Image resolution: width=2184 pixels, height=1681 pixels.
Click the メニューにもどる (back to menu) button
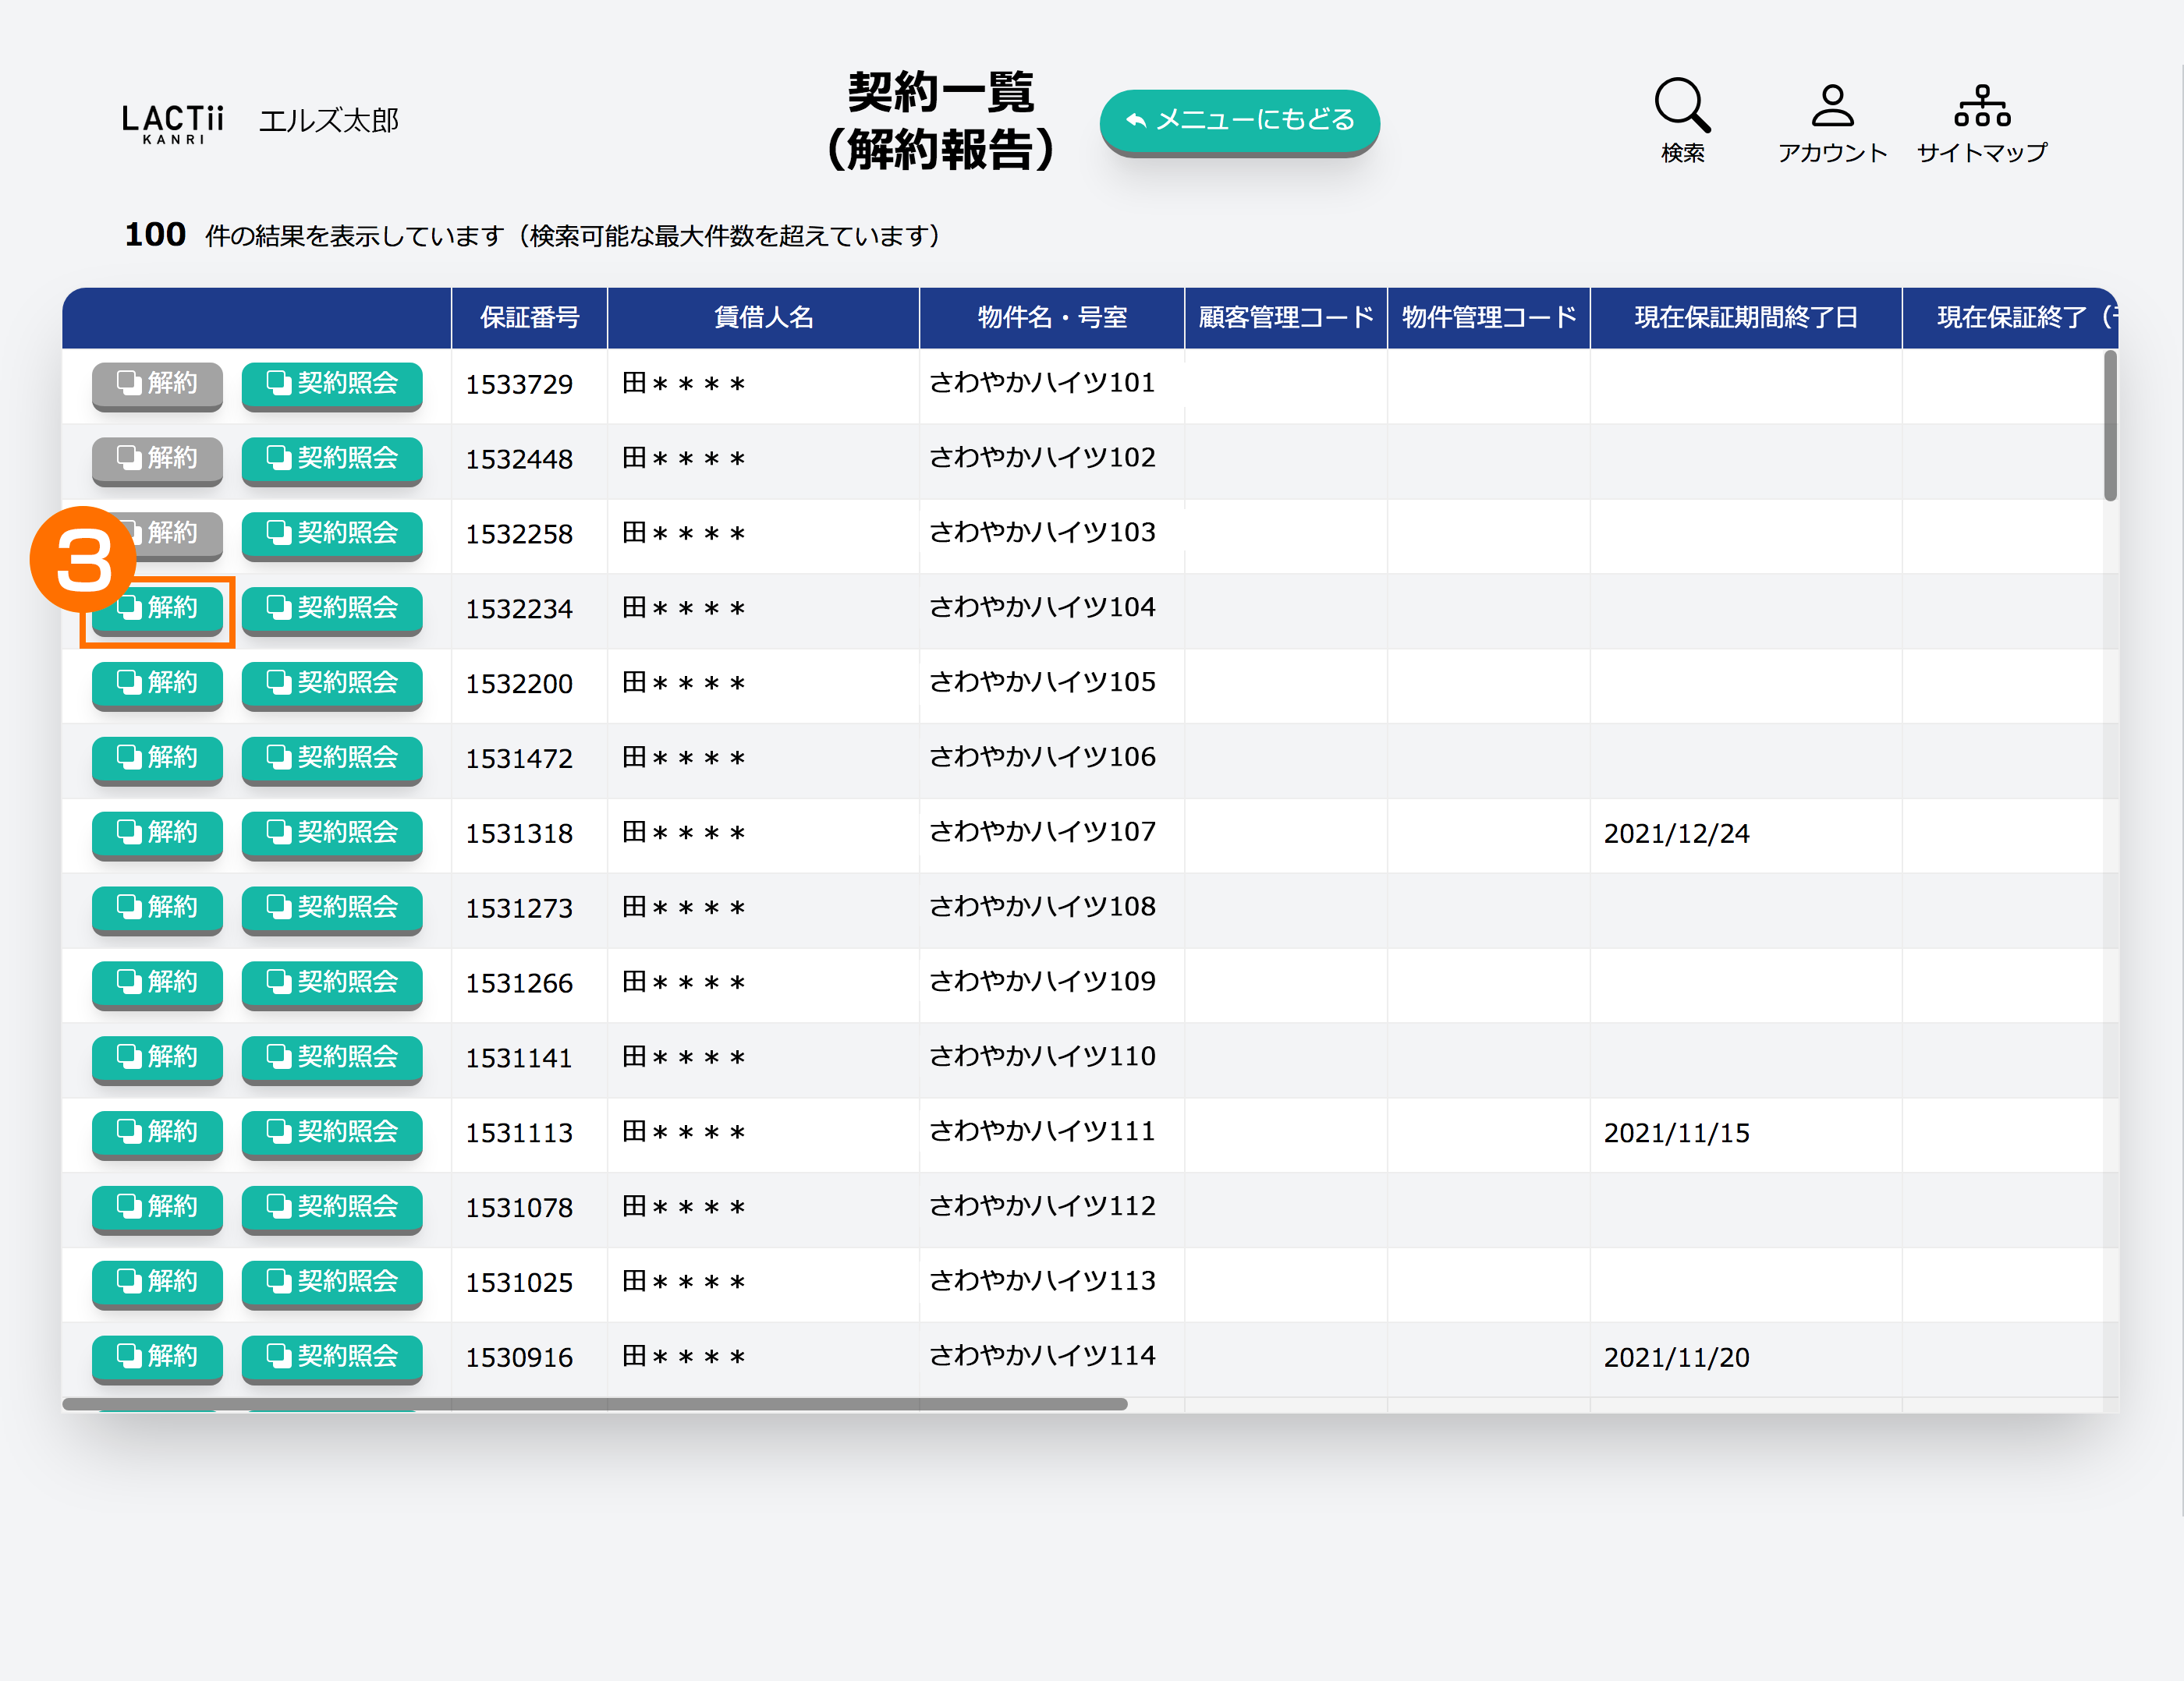[1239, 121]
